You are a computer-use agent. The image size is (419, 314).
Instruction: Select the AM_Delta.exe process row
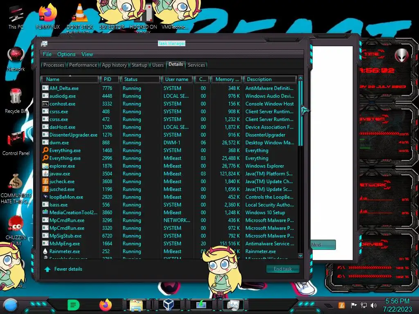click(169, 88)
